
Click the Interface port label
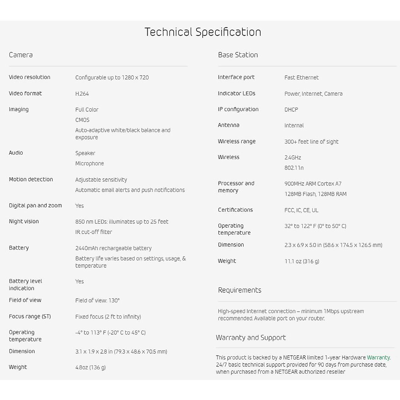[x=236, y=77]
